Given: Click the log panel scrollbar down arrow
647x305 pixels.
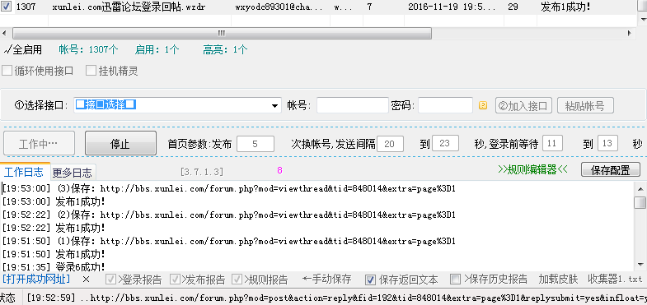Looking at the screenshot, I should [x=640, y=265].
